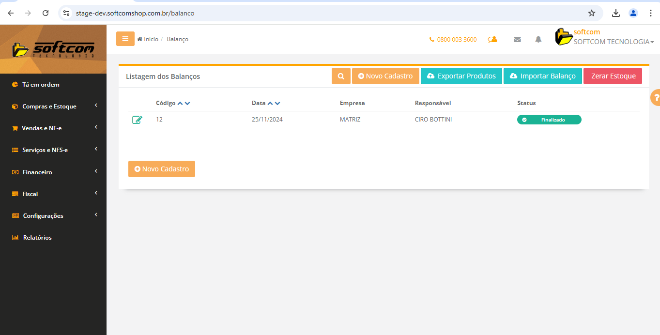The width and height of the screenshot is (660, 335).
Task: Click the edit icon for balanço 12
Action: 137,120
